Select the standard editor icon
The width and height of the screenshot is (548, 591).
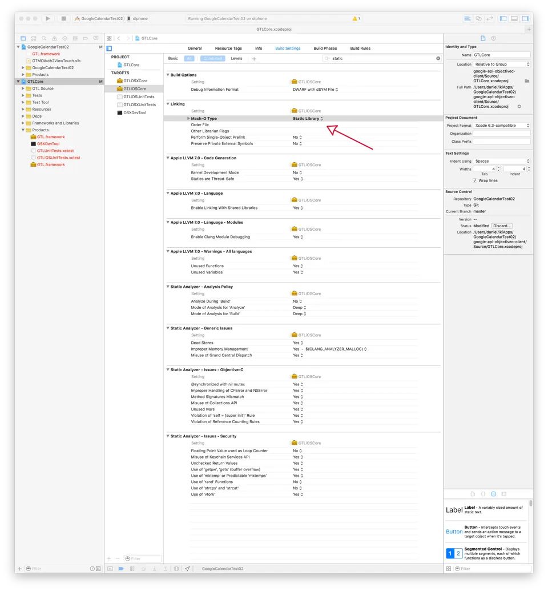[x=468, y=18]
